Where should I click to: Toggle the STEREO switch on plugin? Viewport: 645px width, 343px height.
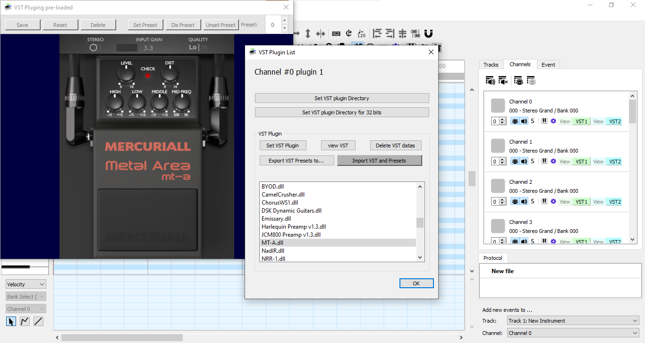(94, 48)
